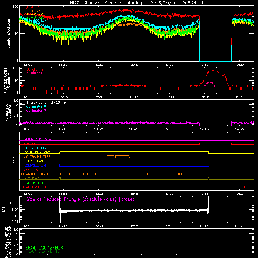Select the LO channel legend label
Image resolution: width=258 pixels, height=258 pixels.
tap(35, 69)
